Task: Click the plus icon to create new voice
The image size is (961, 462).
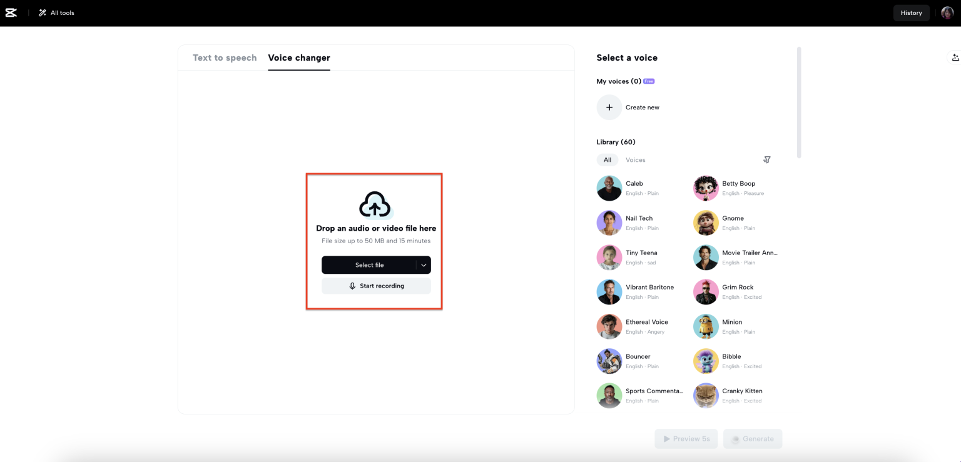Action: pos(609,108)
